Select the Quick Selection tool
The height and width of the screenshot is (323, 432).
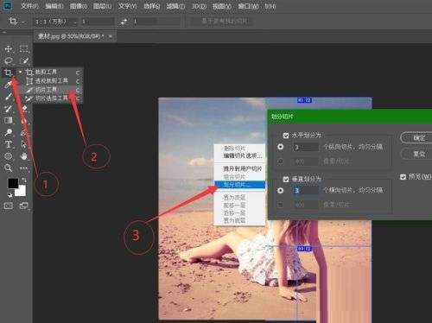click(24, 60)
